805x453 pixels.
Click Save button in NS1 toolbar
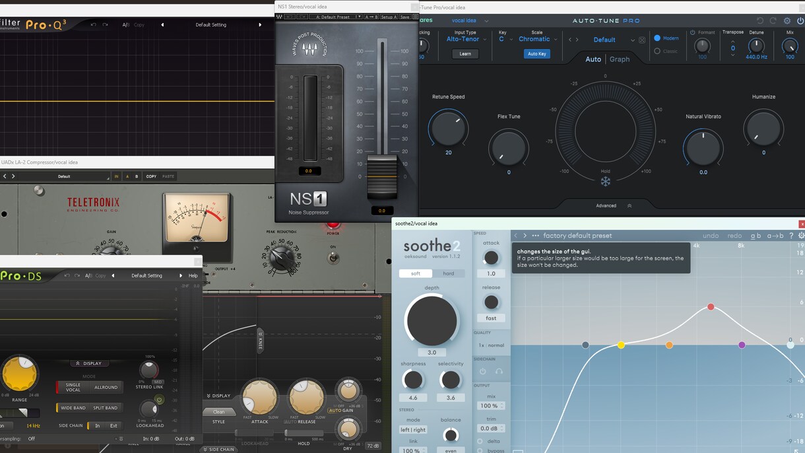[405, 17]
